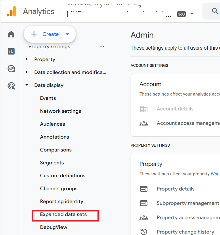Screen dimensions: 220x235
Task: Click the Property details icon
Action: click(x=144, y=189)
